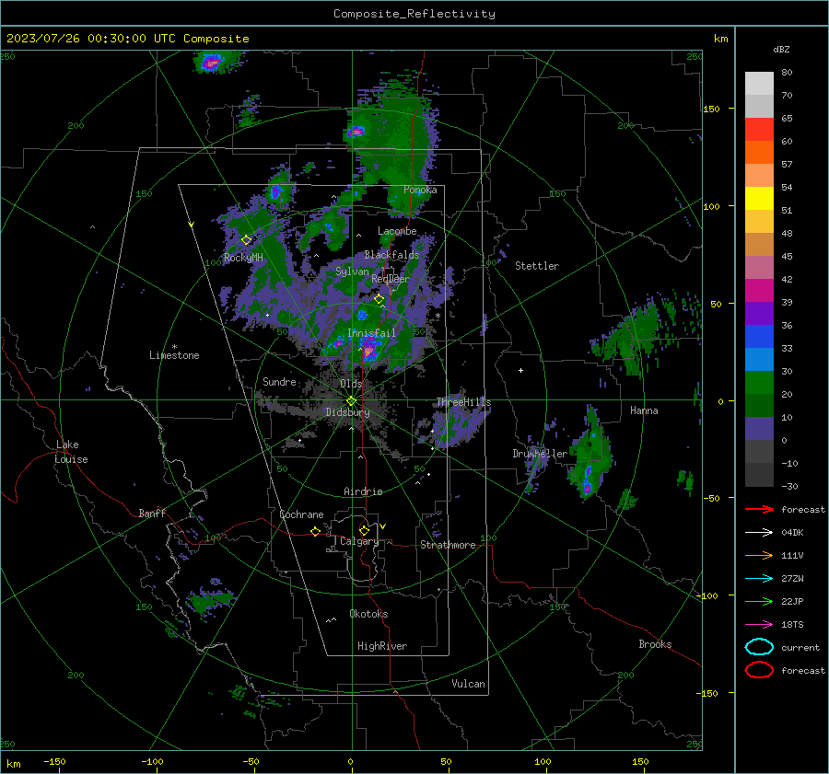The image size is (829, 774).
Task: Click the Lake Louise label
Action: (x=71, y=452)
